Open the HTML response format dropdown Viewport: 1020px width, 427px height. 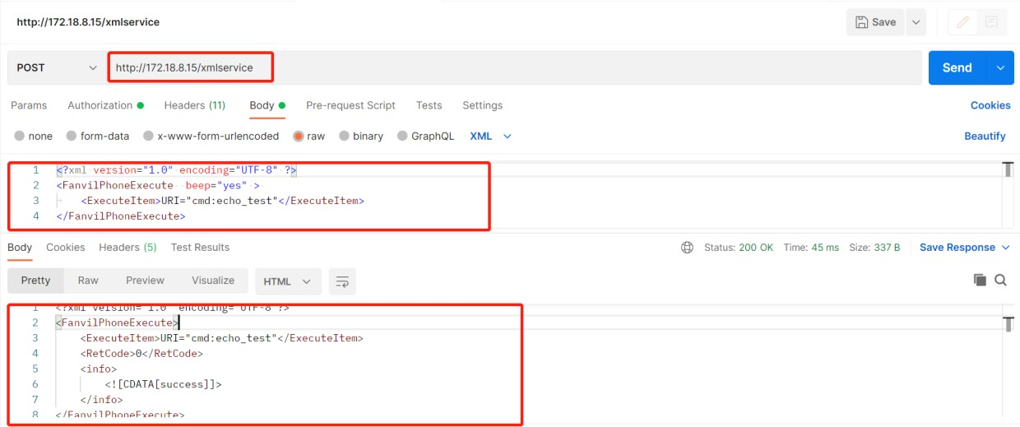click(x=287, y=281)
